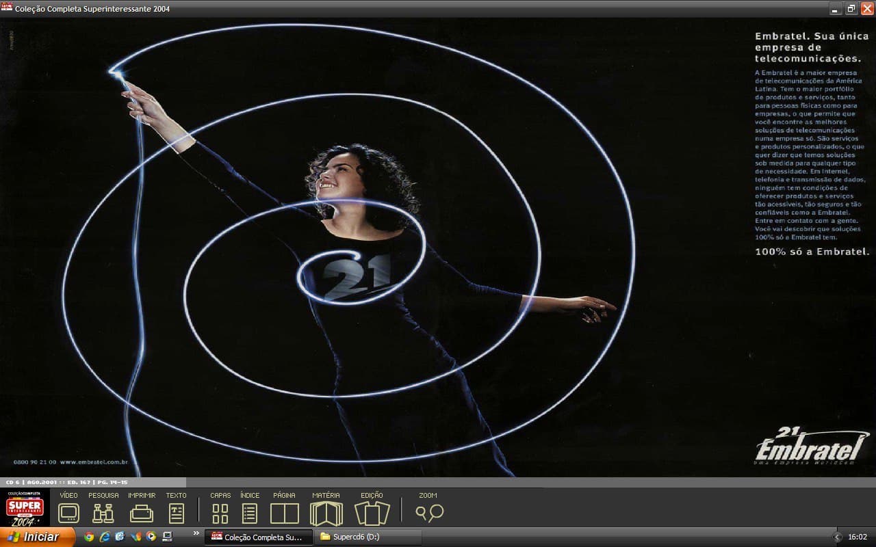The width and height of the screenshot is (876, 547).
Task: Click the Embratel ad page image
Action: 438,248
